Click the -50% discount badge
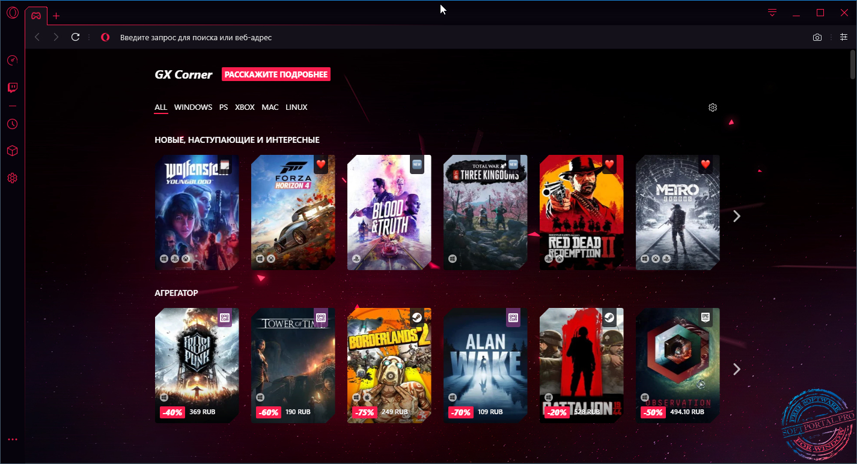The width and height of the screenshot is (857, 464). pyautogui.click(x=652, y=412)
